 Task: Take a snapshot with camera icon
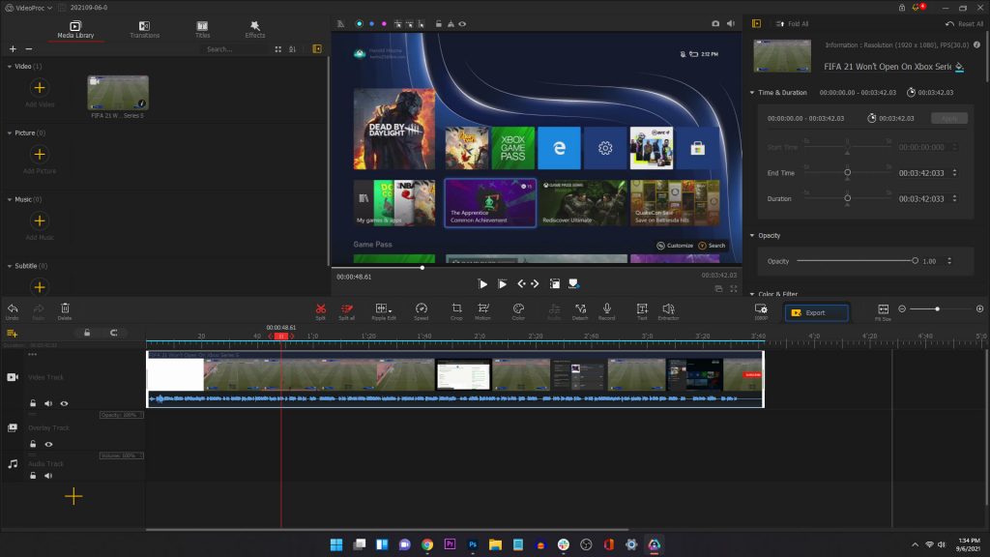click(715, 23)
